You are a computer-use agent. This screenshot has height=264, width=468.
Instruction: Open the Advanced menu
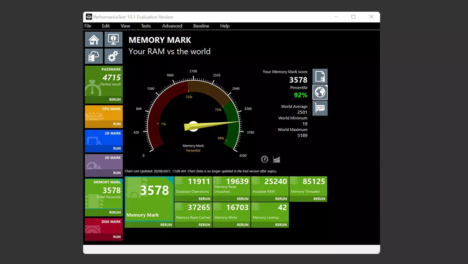pos(172,26)
